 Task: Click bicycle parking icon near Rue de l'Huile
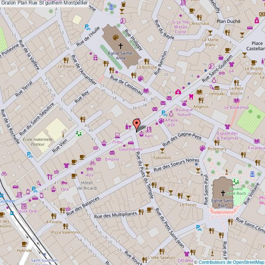[87, 27]
